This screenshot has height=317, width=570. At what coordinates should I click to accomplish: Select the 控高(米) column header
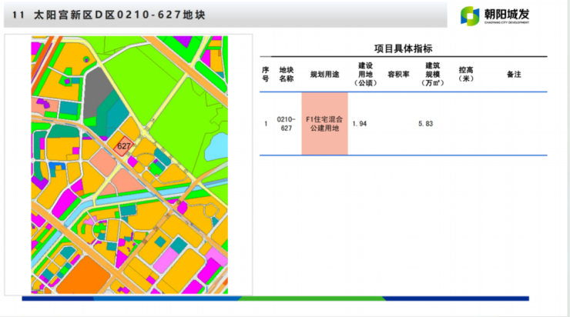[x=466, y=74]
